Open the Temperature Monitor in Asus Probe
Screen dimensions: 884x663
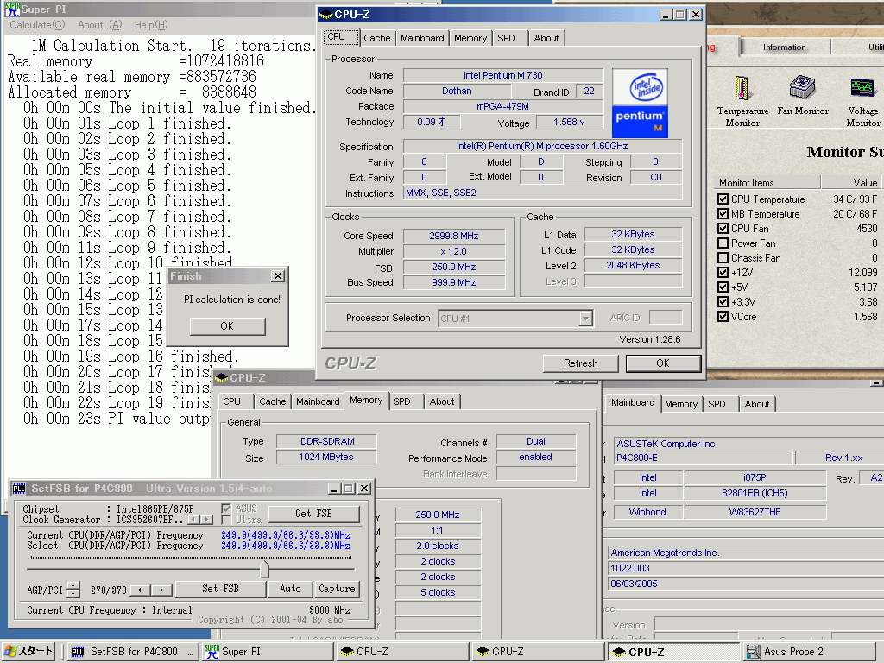pos(742,102)
